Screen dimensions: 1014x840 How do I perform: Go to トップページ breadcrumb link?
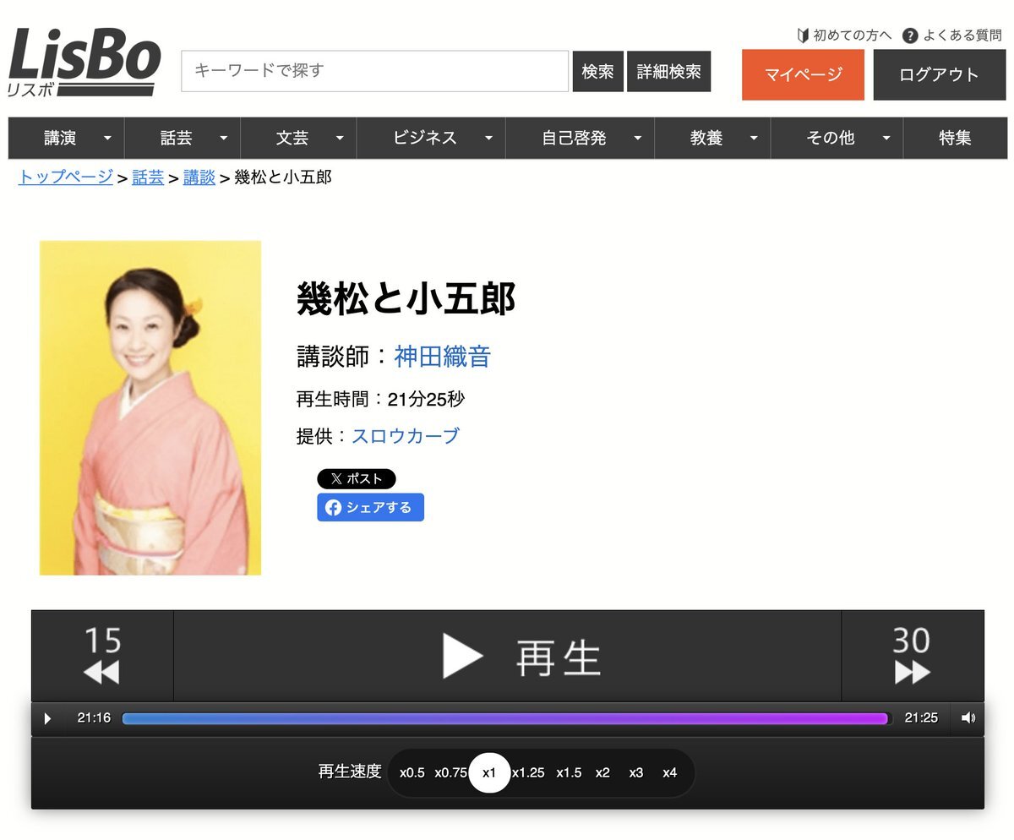pos(66,177)
